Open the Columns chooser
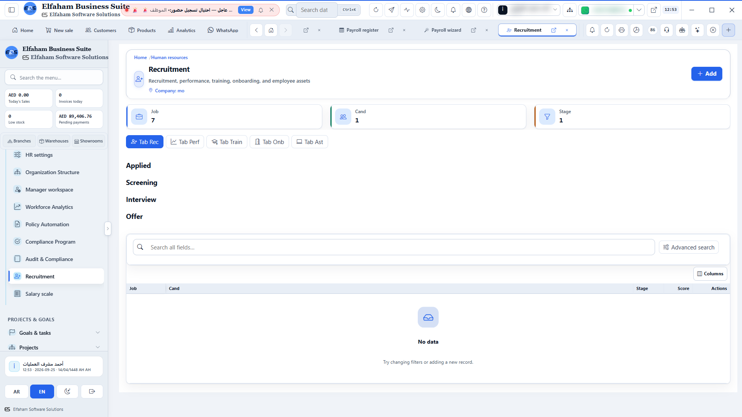 710,274
